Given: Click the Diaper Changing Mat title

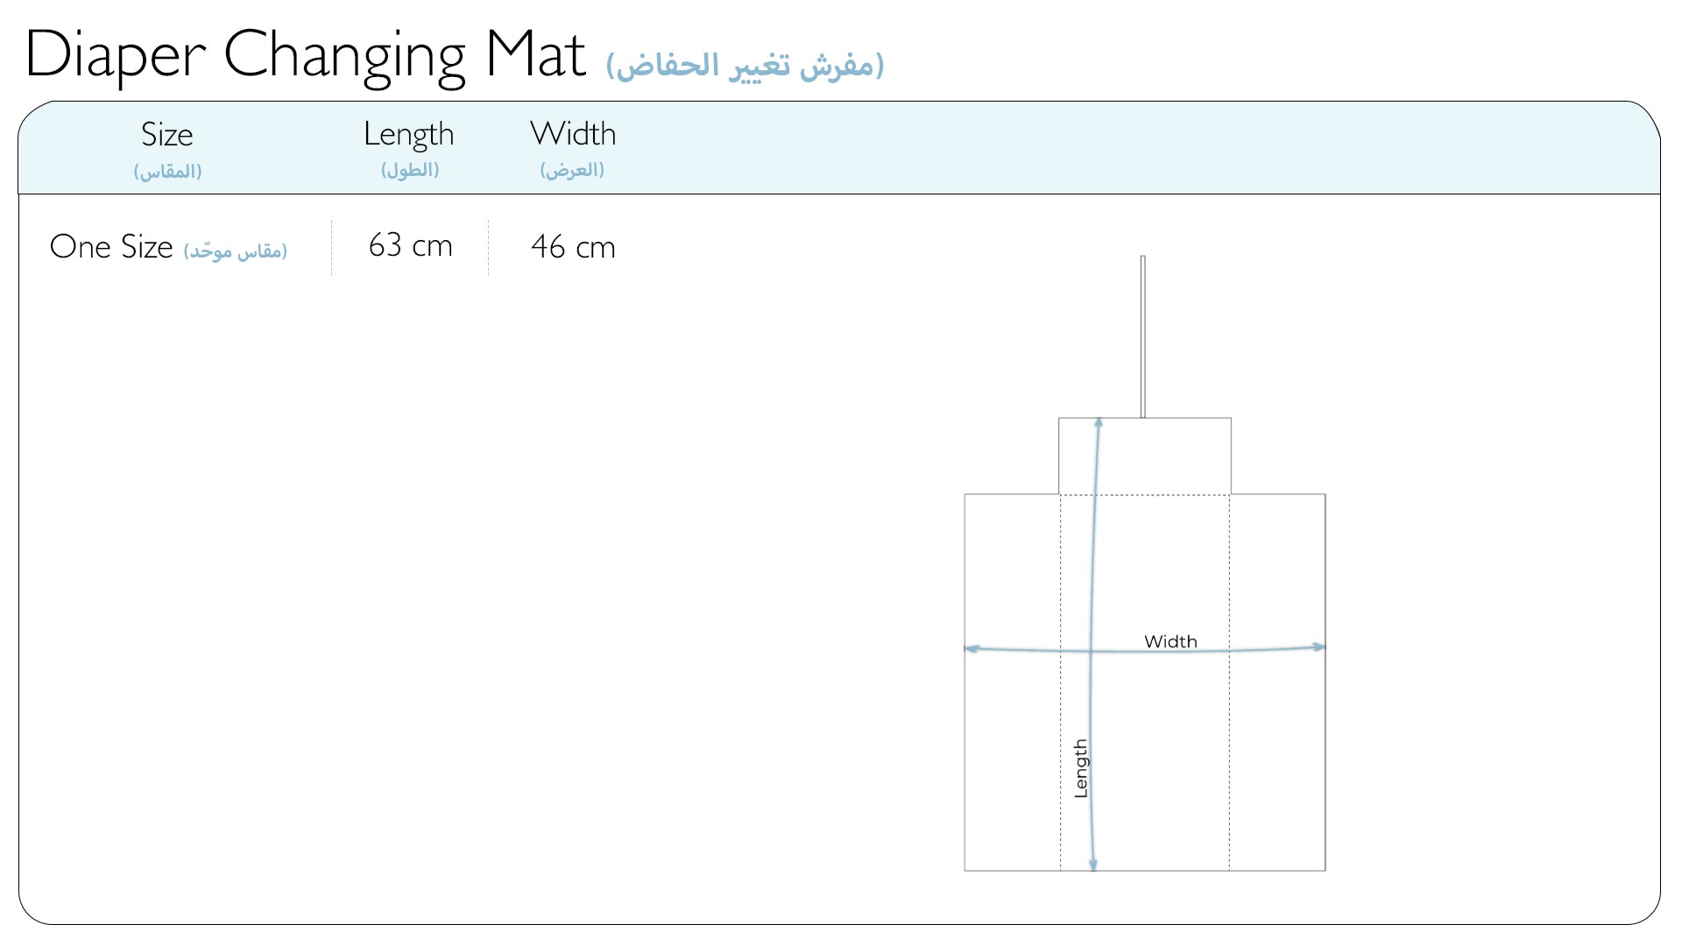Looking at the screenshot, I should 305,56.
